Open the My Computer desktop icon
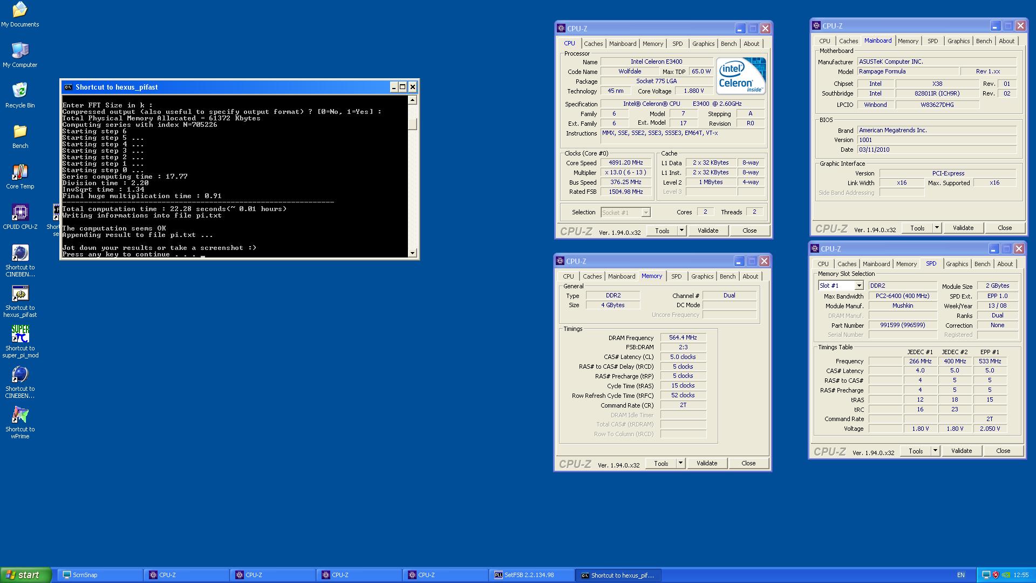 coord(20,55)
